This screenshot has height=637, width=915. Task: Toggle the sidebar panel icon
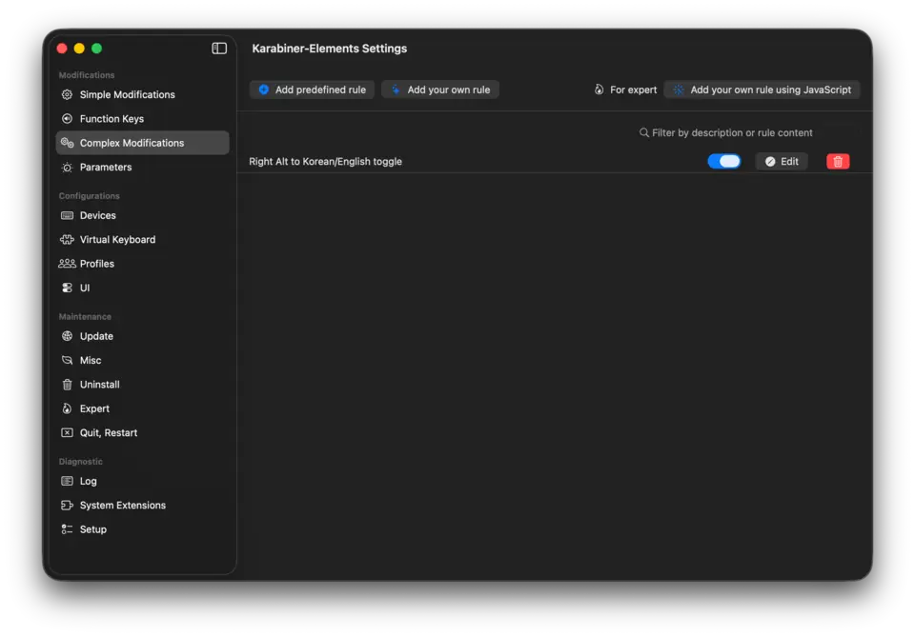219,49
